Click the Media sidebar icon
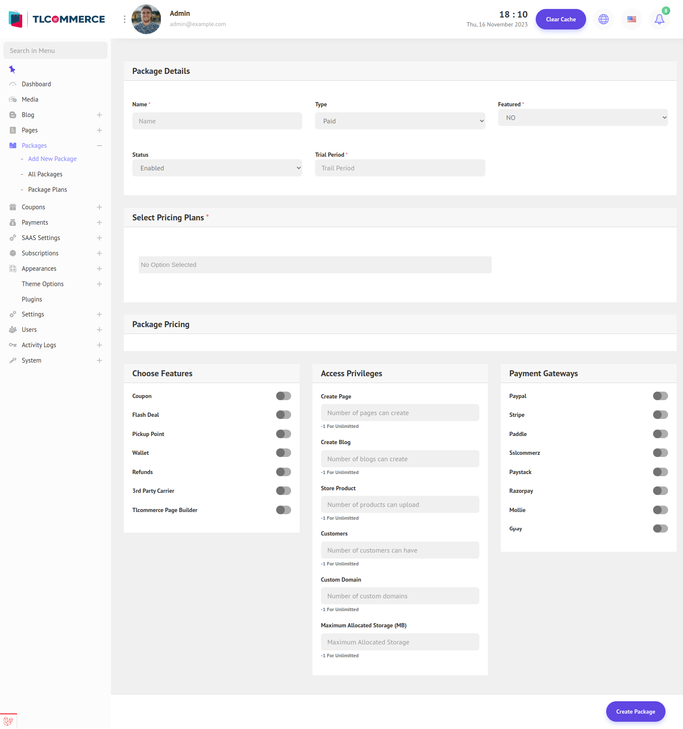 click(12, 99)
